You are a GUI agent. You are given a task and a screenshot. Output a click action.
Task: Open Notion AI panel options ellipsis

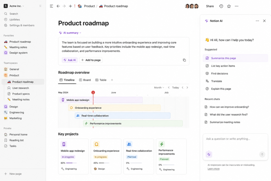tap(257, 21)
